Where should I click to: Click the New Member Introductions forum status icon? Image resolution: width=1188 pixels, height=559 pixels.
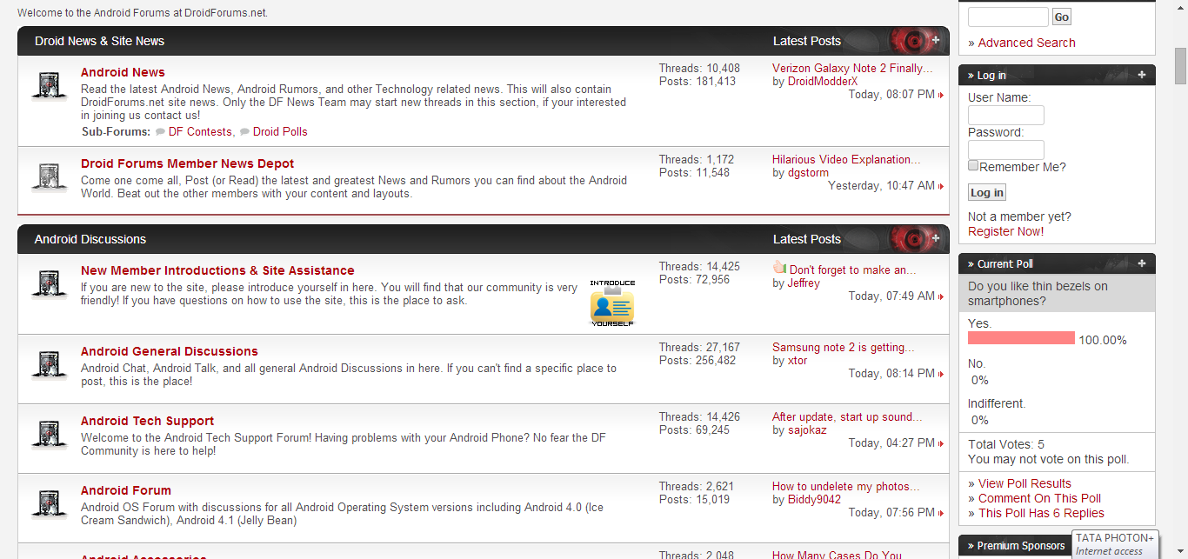coord(50,283)
